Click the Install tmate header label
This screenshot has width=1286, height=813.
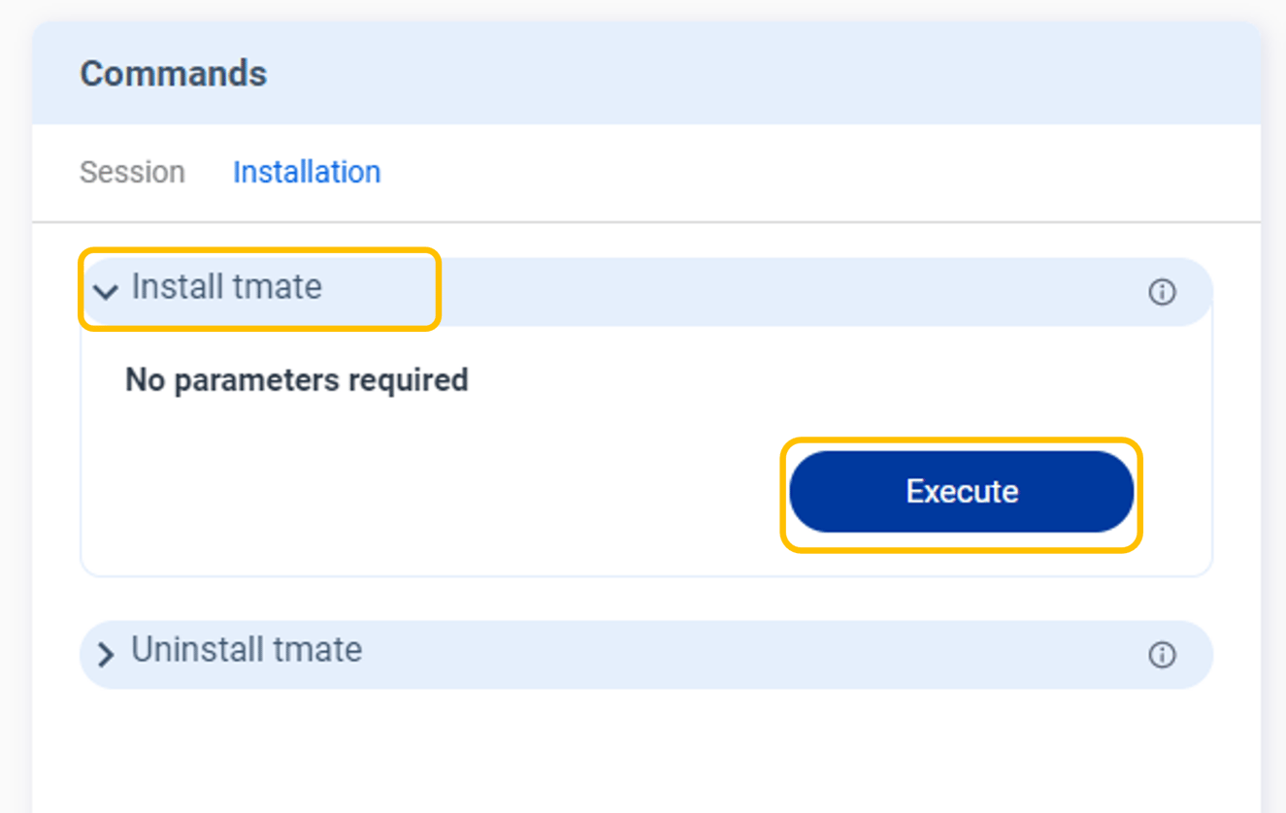coord(227,287)
